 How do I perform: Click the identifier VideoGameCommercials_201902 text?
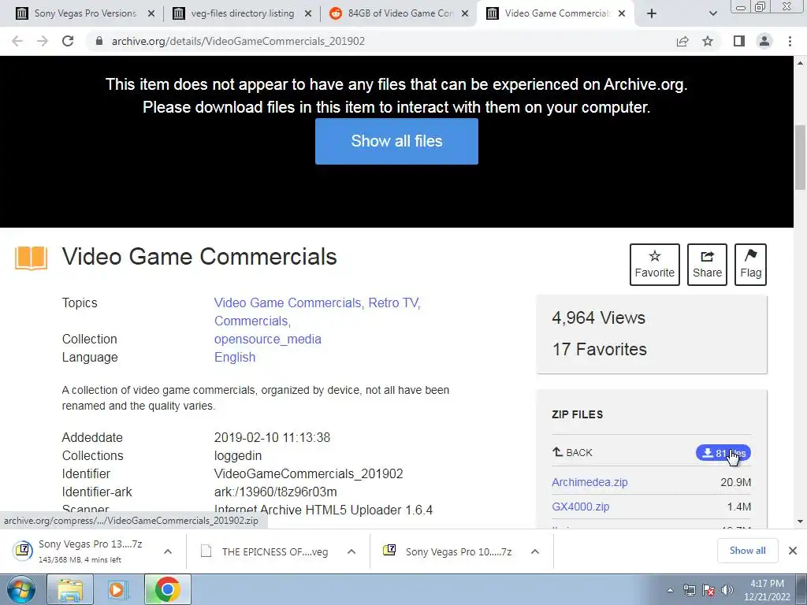coord(308,473)
